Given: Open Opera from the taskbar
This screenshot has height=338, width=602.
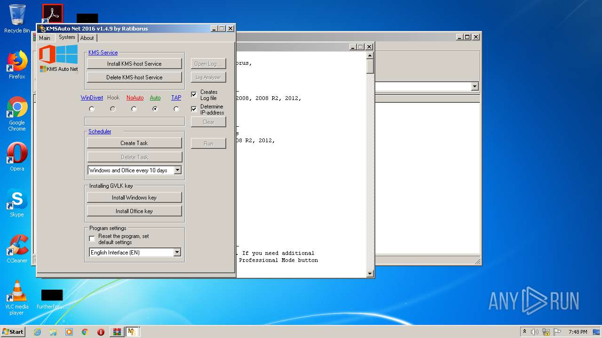Looking at the screenshot, I should pos(101,332).
